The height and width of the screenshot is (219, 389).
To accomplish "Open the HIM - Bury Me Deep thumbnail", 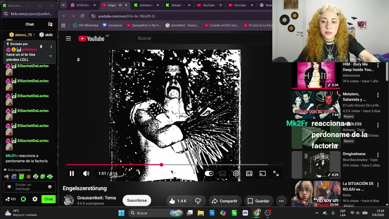I will tap(316, 75).
